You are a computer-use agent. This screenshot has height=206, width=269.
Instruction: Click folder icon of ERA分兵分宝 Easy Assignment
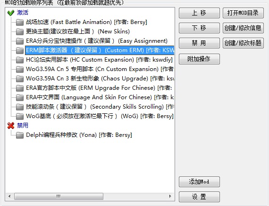point(20,41)
